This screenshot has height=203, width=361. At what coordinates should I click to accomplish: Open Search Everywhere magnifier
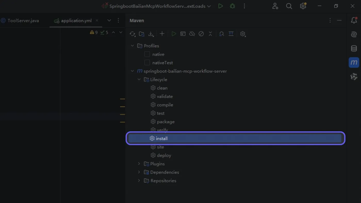289,6
